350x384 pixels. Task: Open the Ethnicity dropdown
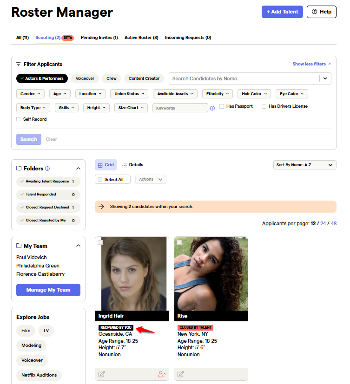pos(218,94)
